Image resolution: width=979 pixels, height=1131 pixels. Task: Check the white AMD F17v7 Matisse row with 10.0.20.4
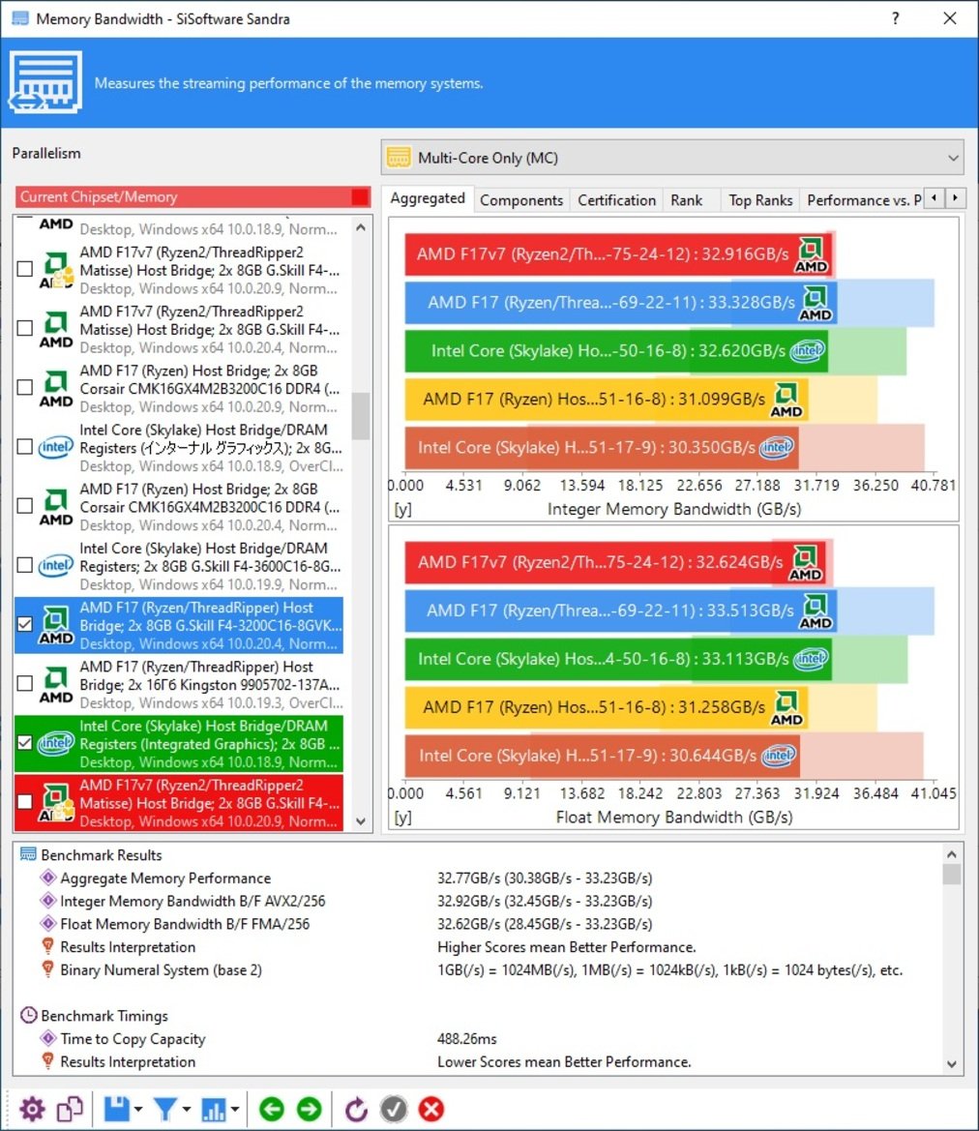[24, 328]
